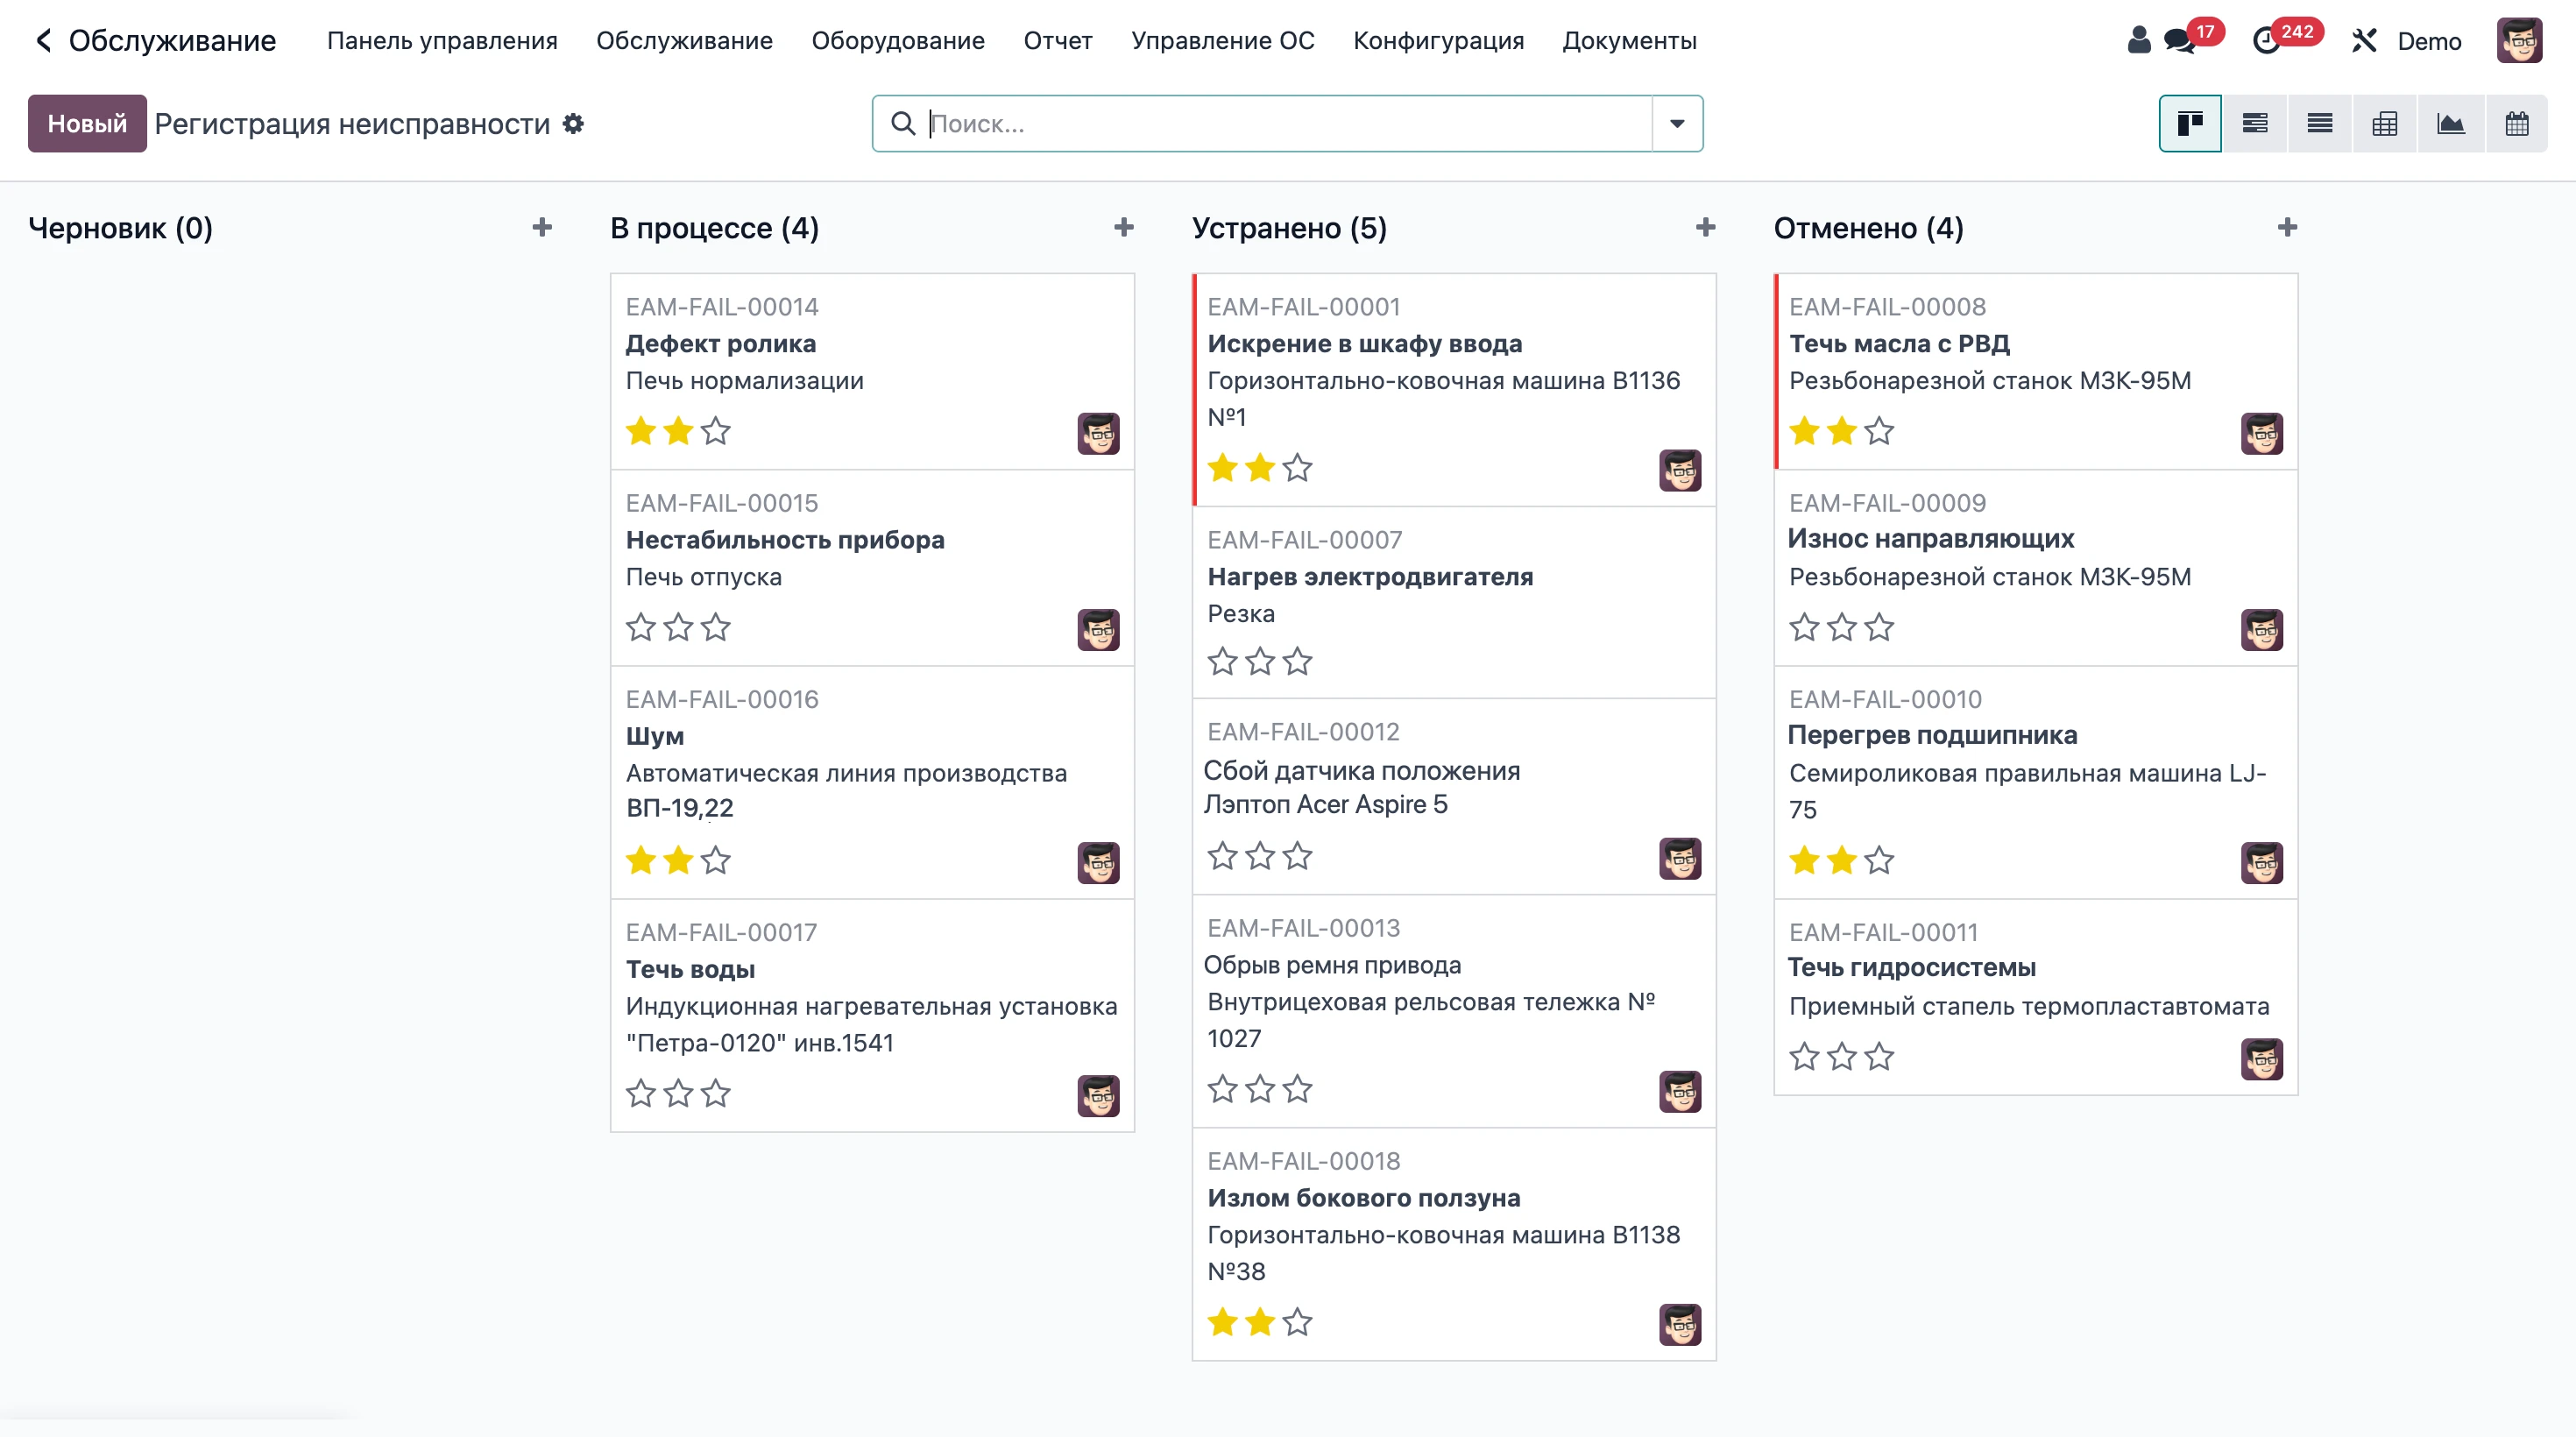Open the messages chat icon with badge 17

[x=2180, y=41]
